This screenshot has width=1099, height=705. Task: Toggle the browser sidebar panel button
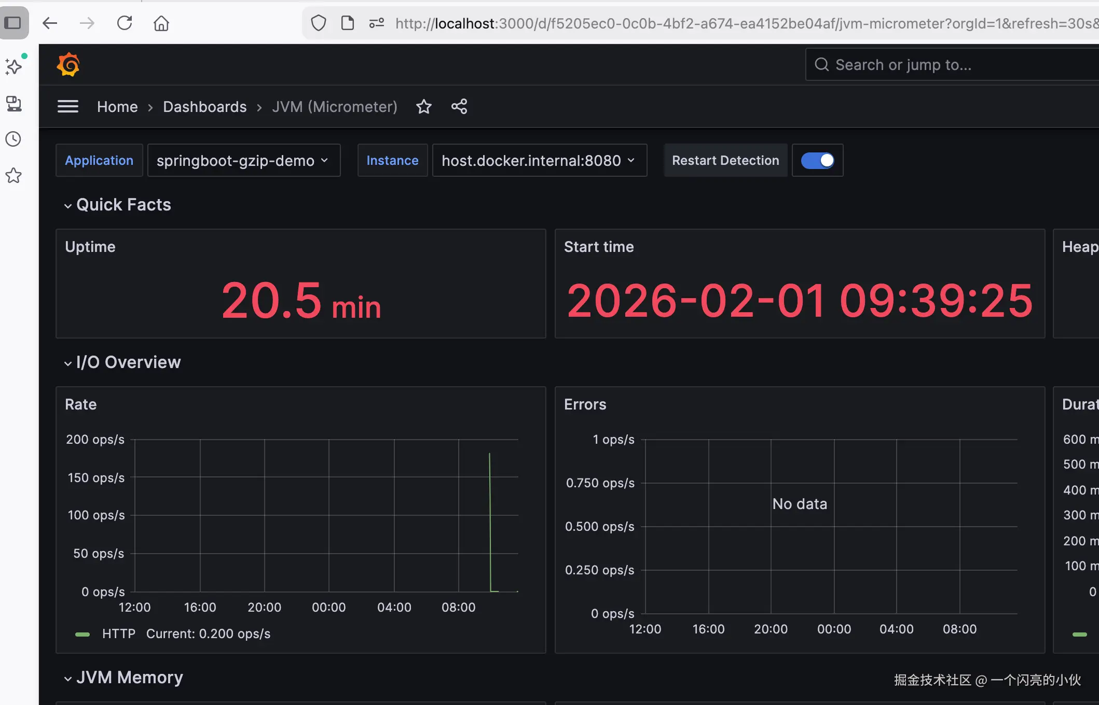13,23
